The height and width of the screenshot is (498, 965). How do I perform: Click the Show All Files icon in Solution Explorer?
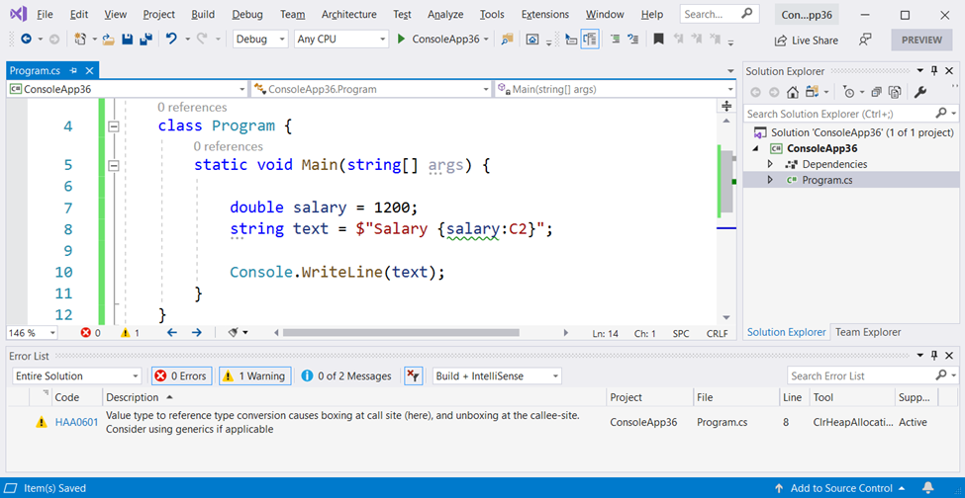[x=896, y=92]
